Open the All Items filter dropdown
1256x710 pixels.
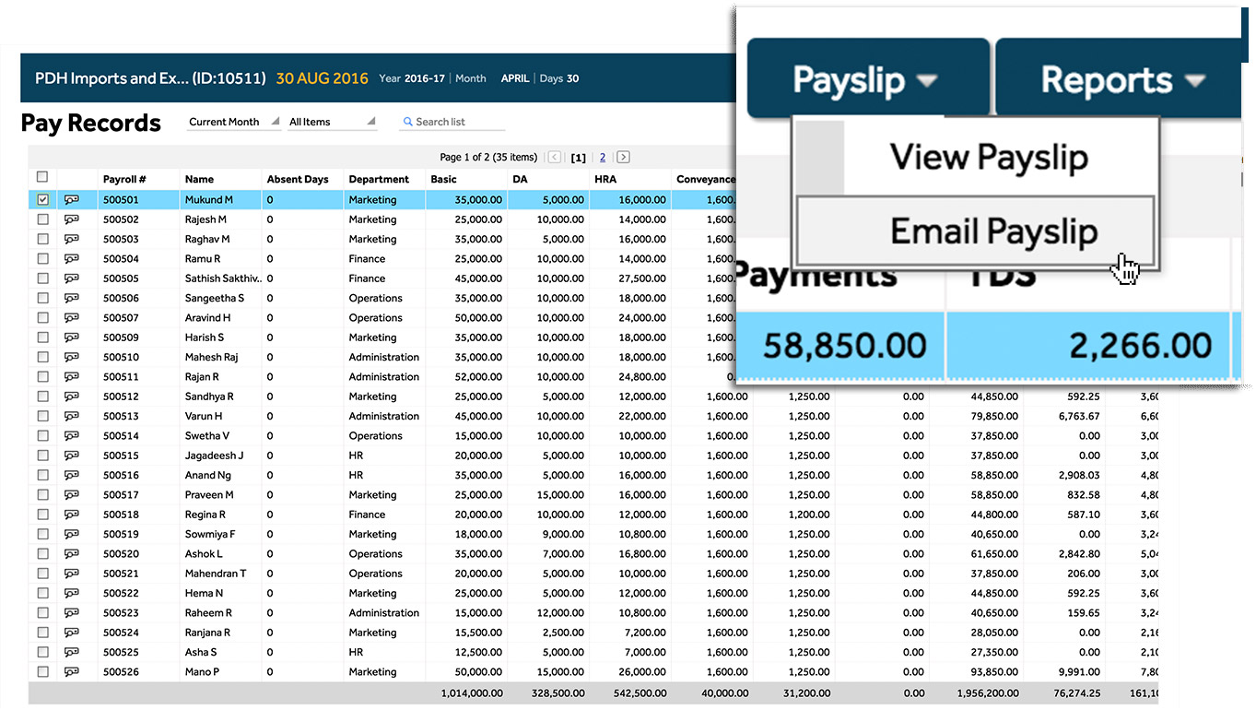[x=333, y=122]
